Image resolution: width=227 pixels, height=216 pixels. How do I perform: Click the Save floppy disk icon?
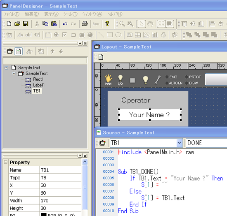coord(26,24)
